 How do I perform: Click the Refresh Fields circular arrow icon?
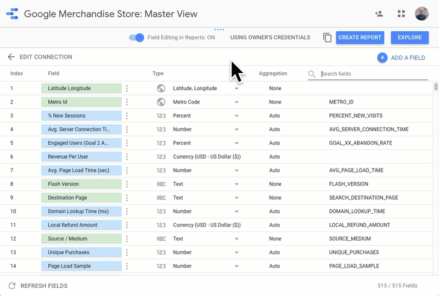12,286
